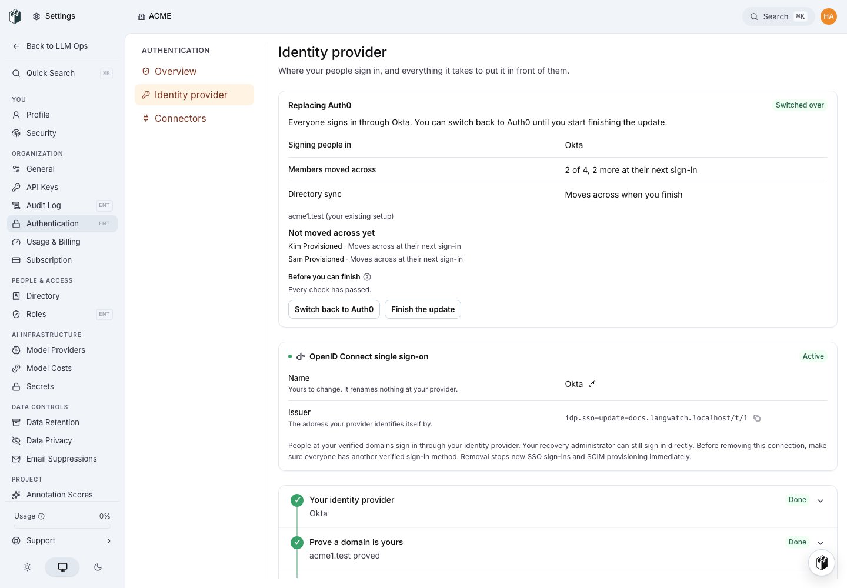Switch to dark theme moon toggle
The width and height of the screenshot is (847, 588).
[x=98, y=567]
